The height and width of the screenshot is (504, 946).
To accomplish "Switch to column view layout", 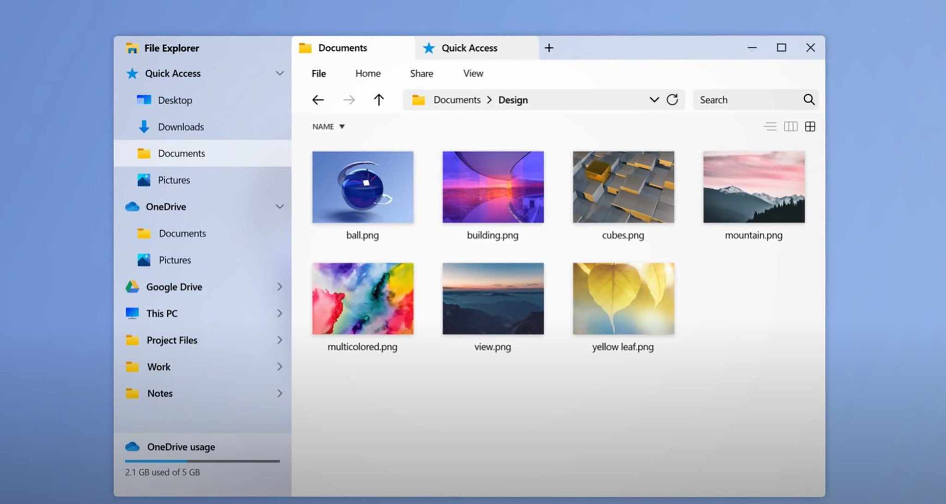I will tap(790, 126).
